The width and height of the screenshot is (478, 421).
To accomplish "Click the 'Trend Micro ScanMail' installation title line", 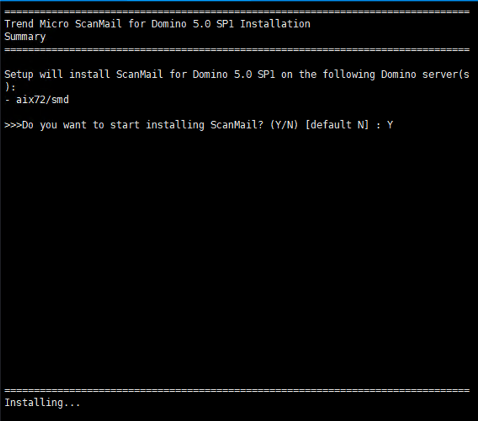I will coord(157,24).
